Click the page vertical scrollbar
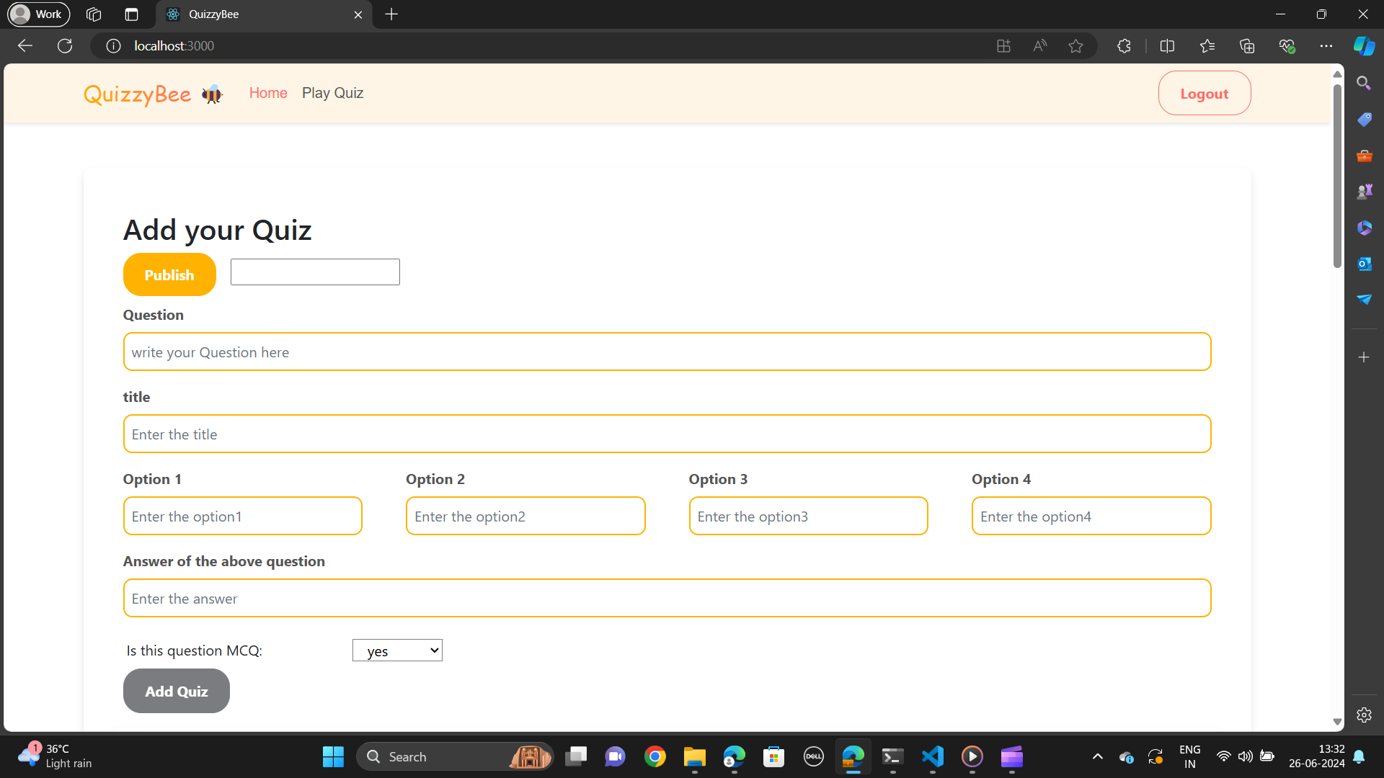This screenshot has width=1384, height=778. (x=1337, y=176)
